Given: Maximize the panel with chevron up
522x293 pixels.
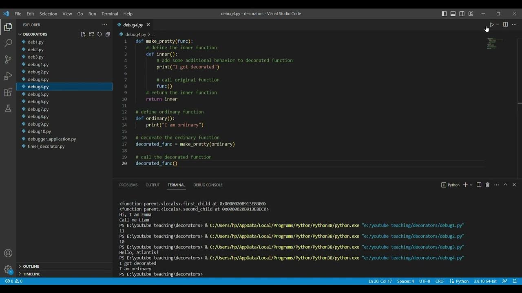Looking at the screenshot, I should (505, 185).
